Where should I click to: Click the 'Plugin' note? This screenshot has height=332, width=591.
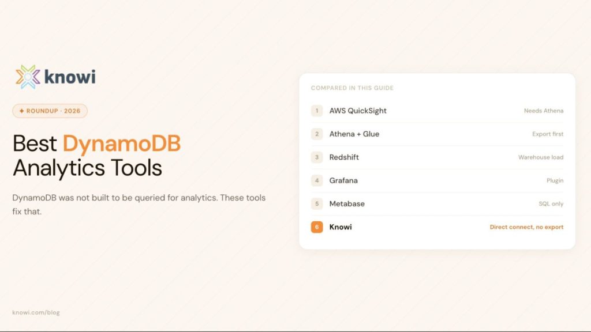[555, 180]
